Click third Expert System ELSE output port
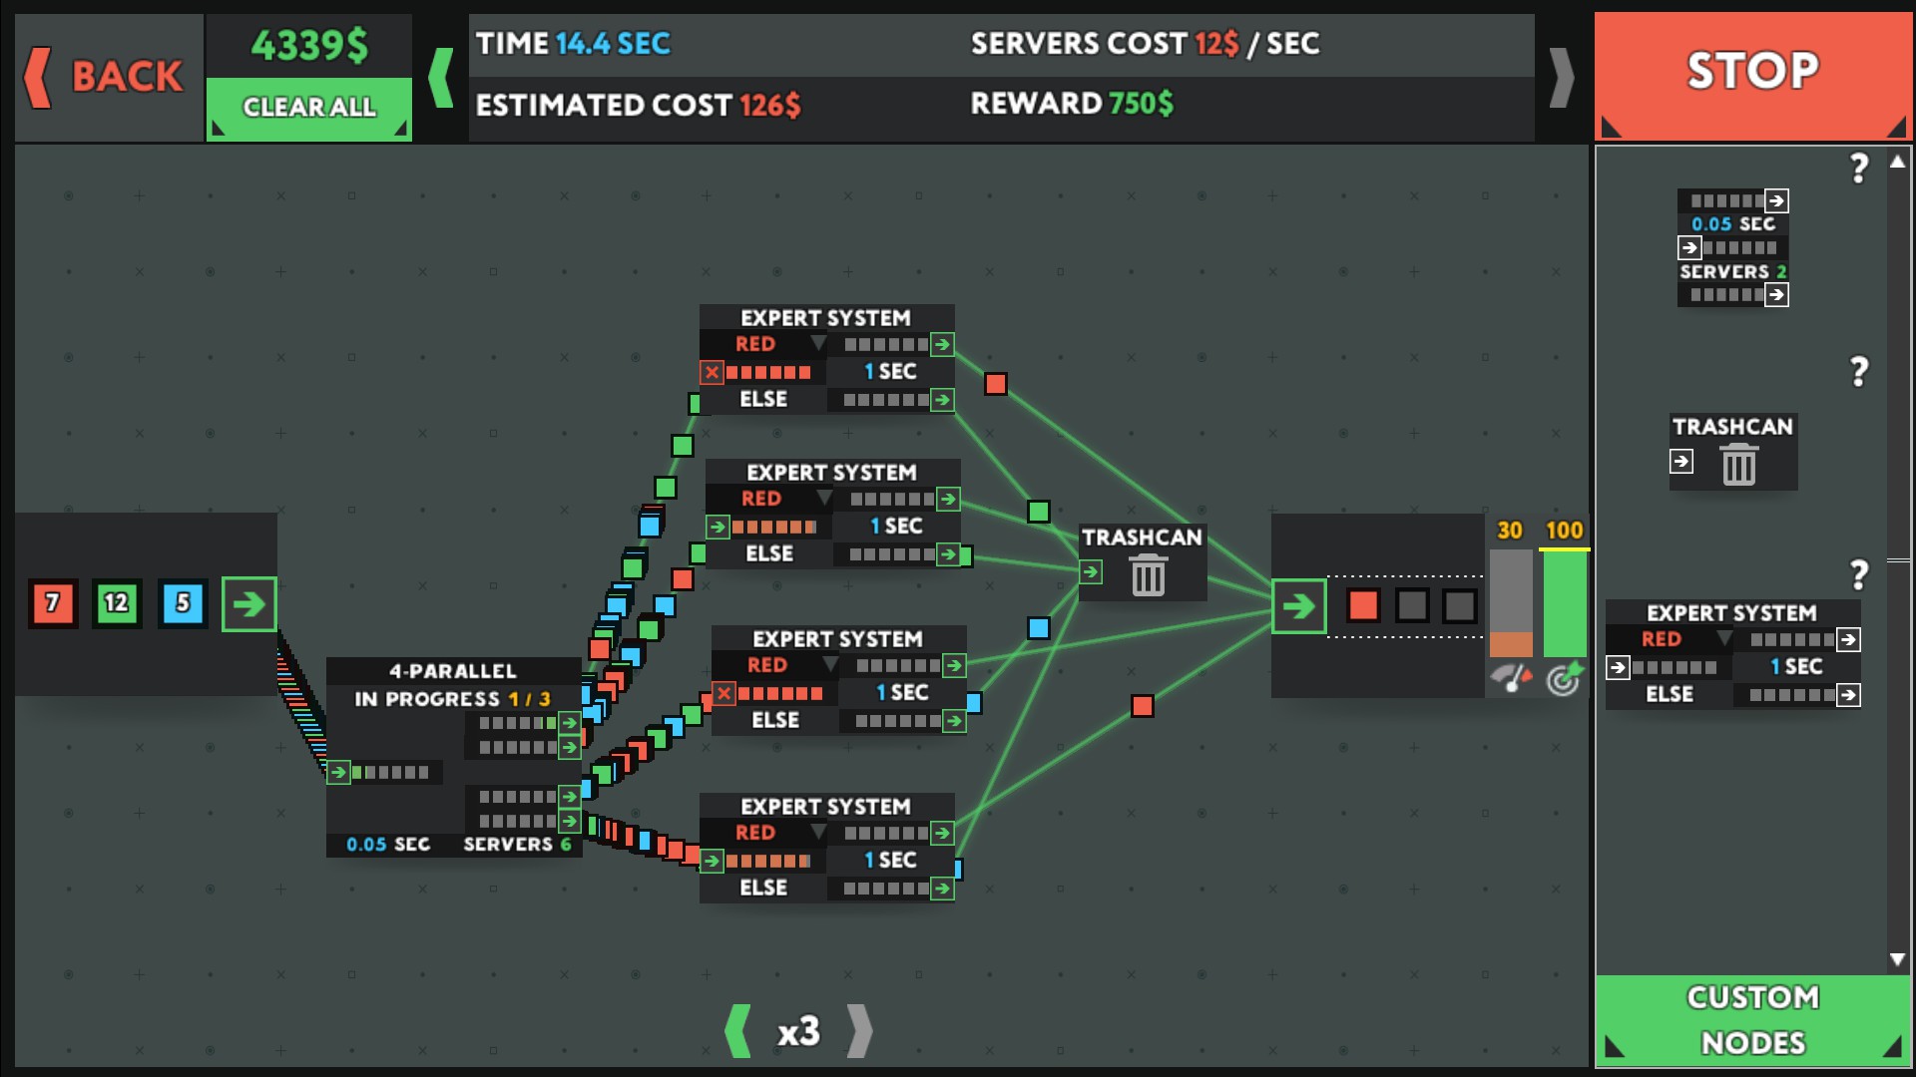Image resolution: width=1916 pixels, height=1077 pixels. (x=954, y=721)
